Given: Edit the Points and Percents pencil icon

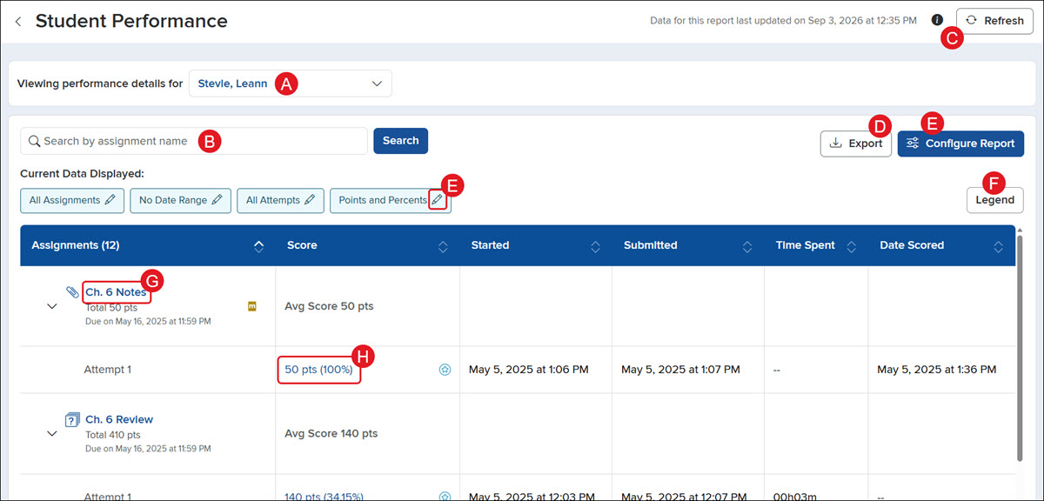Looking at the screenshot, I should 438,200.
